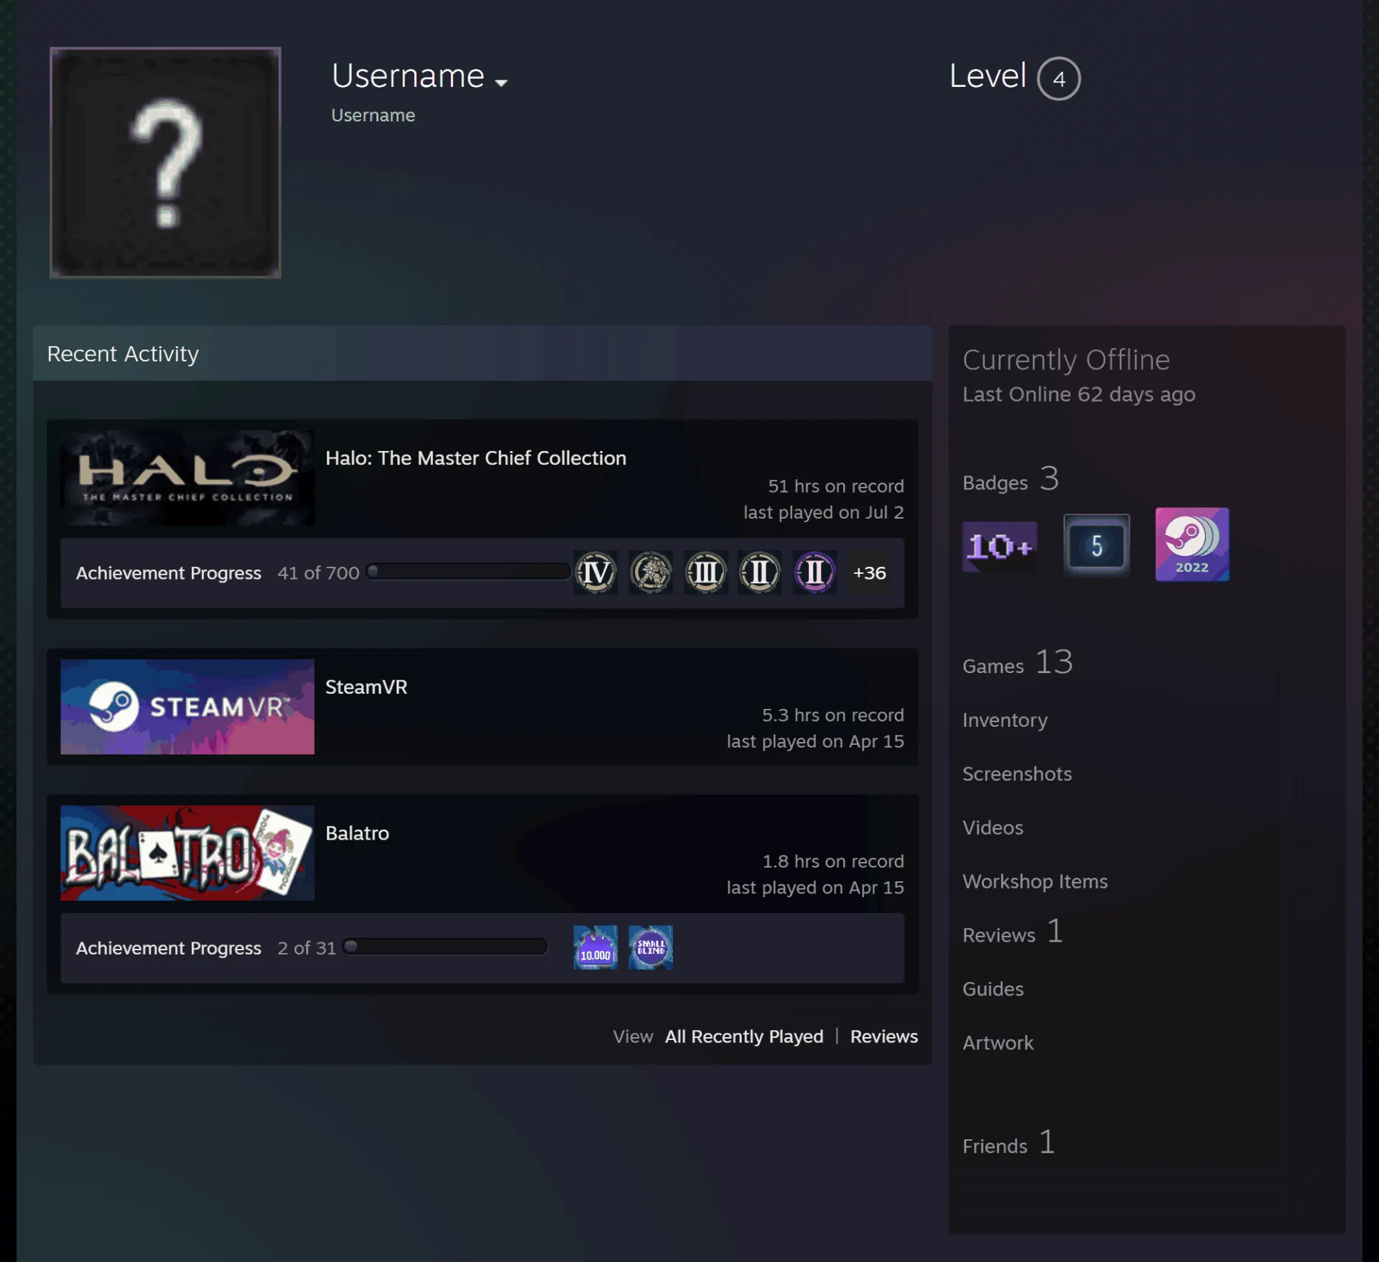The image size is (1379, 1262).
Task: Open the Inventory section
Action: coord(1005,720)
